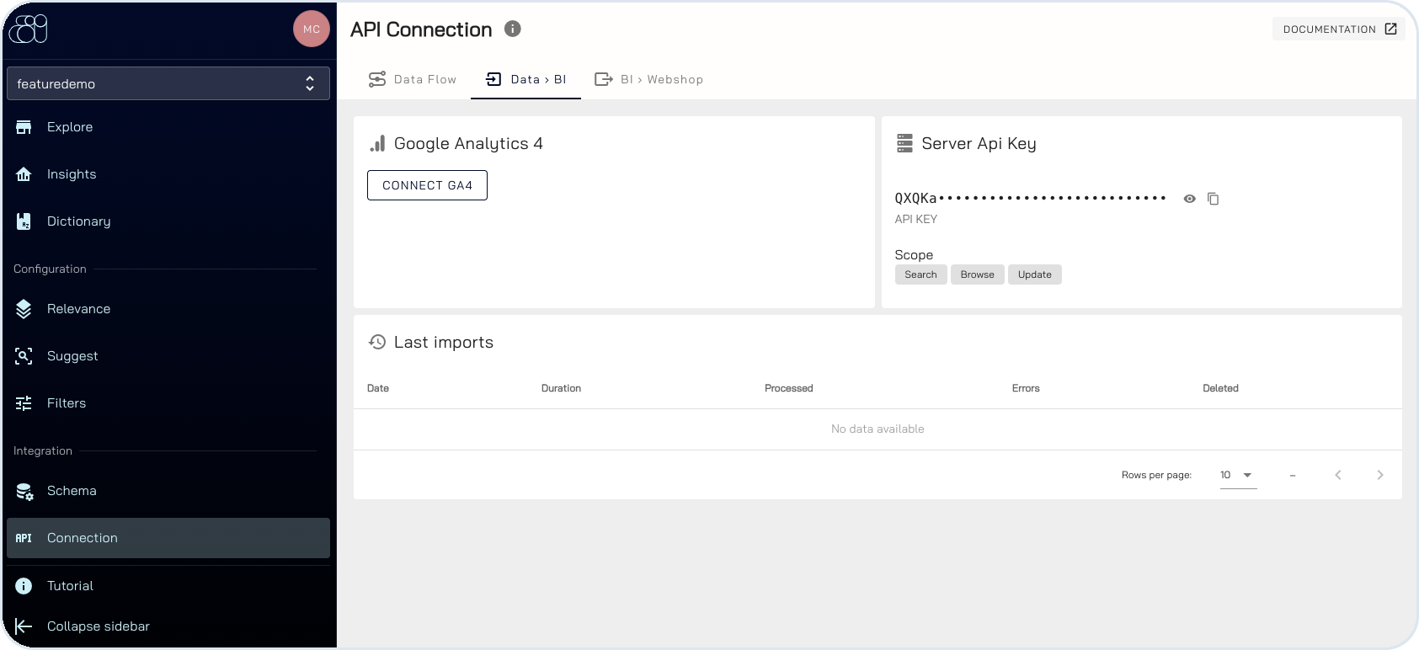The width and height of the screenshot is (1419, 650).
Task: Go to next page of imports
Action: pos(1380,475)
